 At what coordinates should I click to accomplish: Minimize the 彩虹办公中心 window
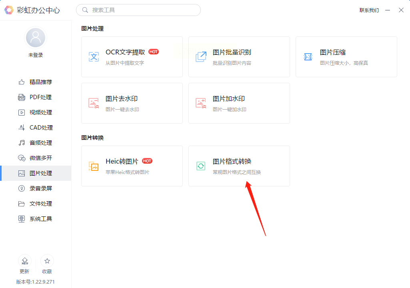pyautogui.click(x=388, y=10)
